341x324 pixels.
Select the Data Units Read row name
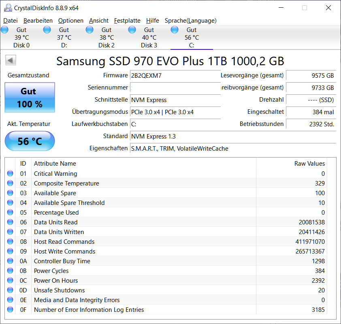(x=55, y=222)
